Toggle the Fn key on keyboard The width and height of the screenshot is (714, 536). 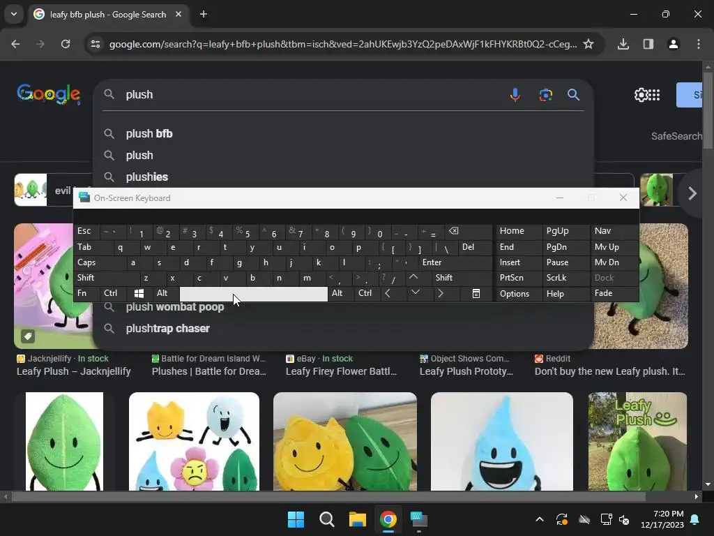tap(86, 294)
